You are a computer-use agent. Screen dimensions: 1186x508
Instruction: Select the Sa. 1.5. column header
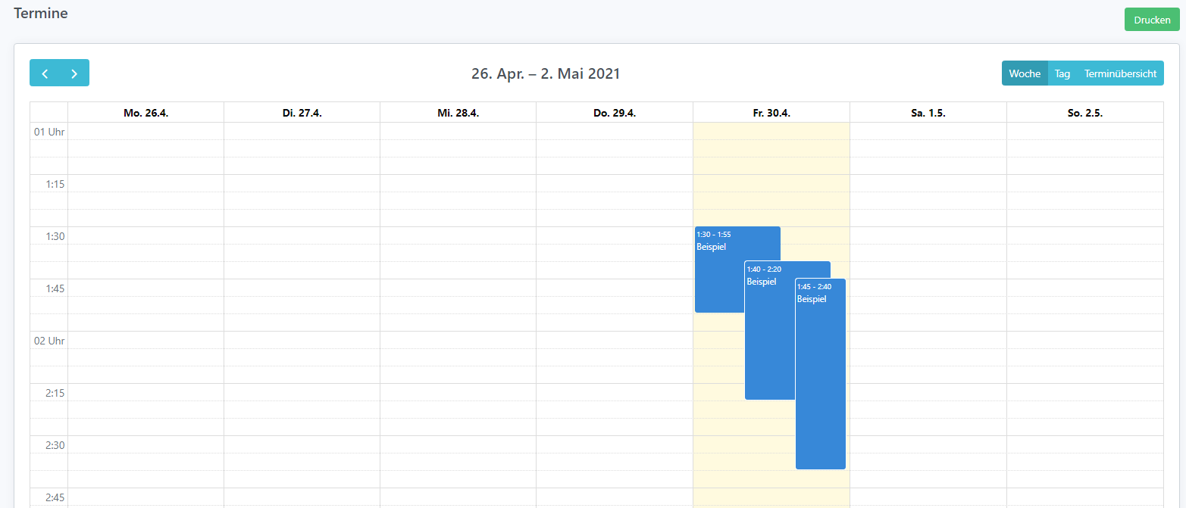[x=928, y=113]
